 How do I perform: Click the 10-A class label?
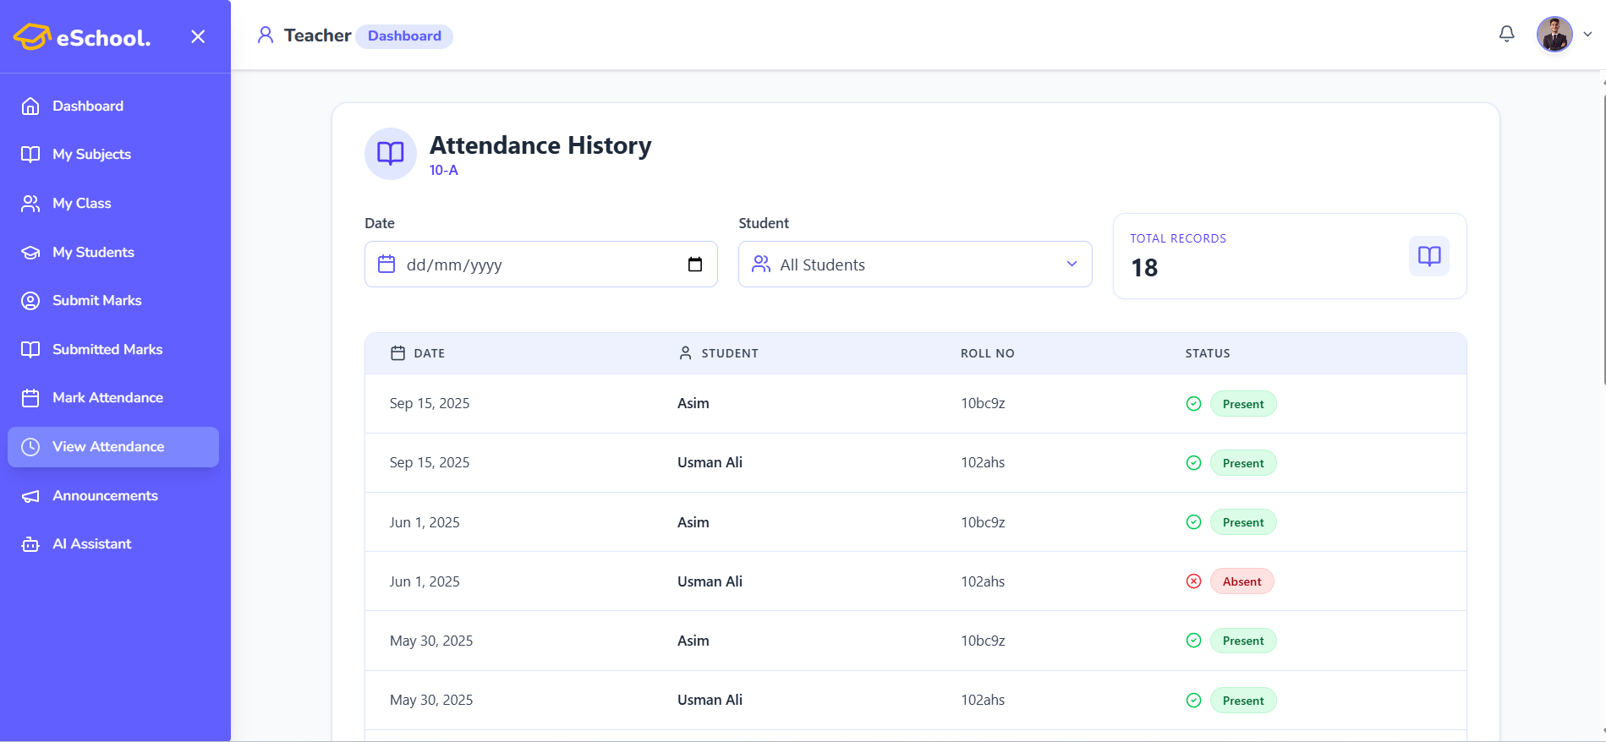[x=444, y=170]
